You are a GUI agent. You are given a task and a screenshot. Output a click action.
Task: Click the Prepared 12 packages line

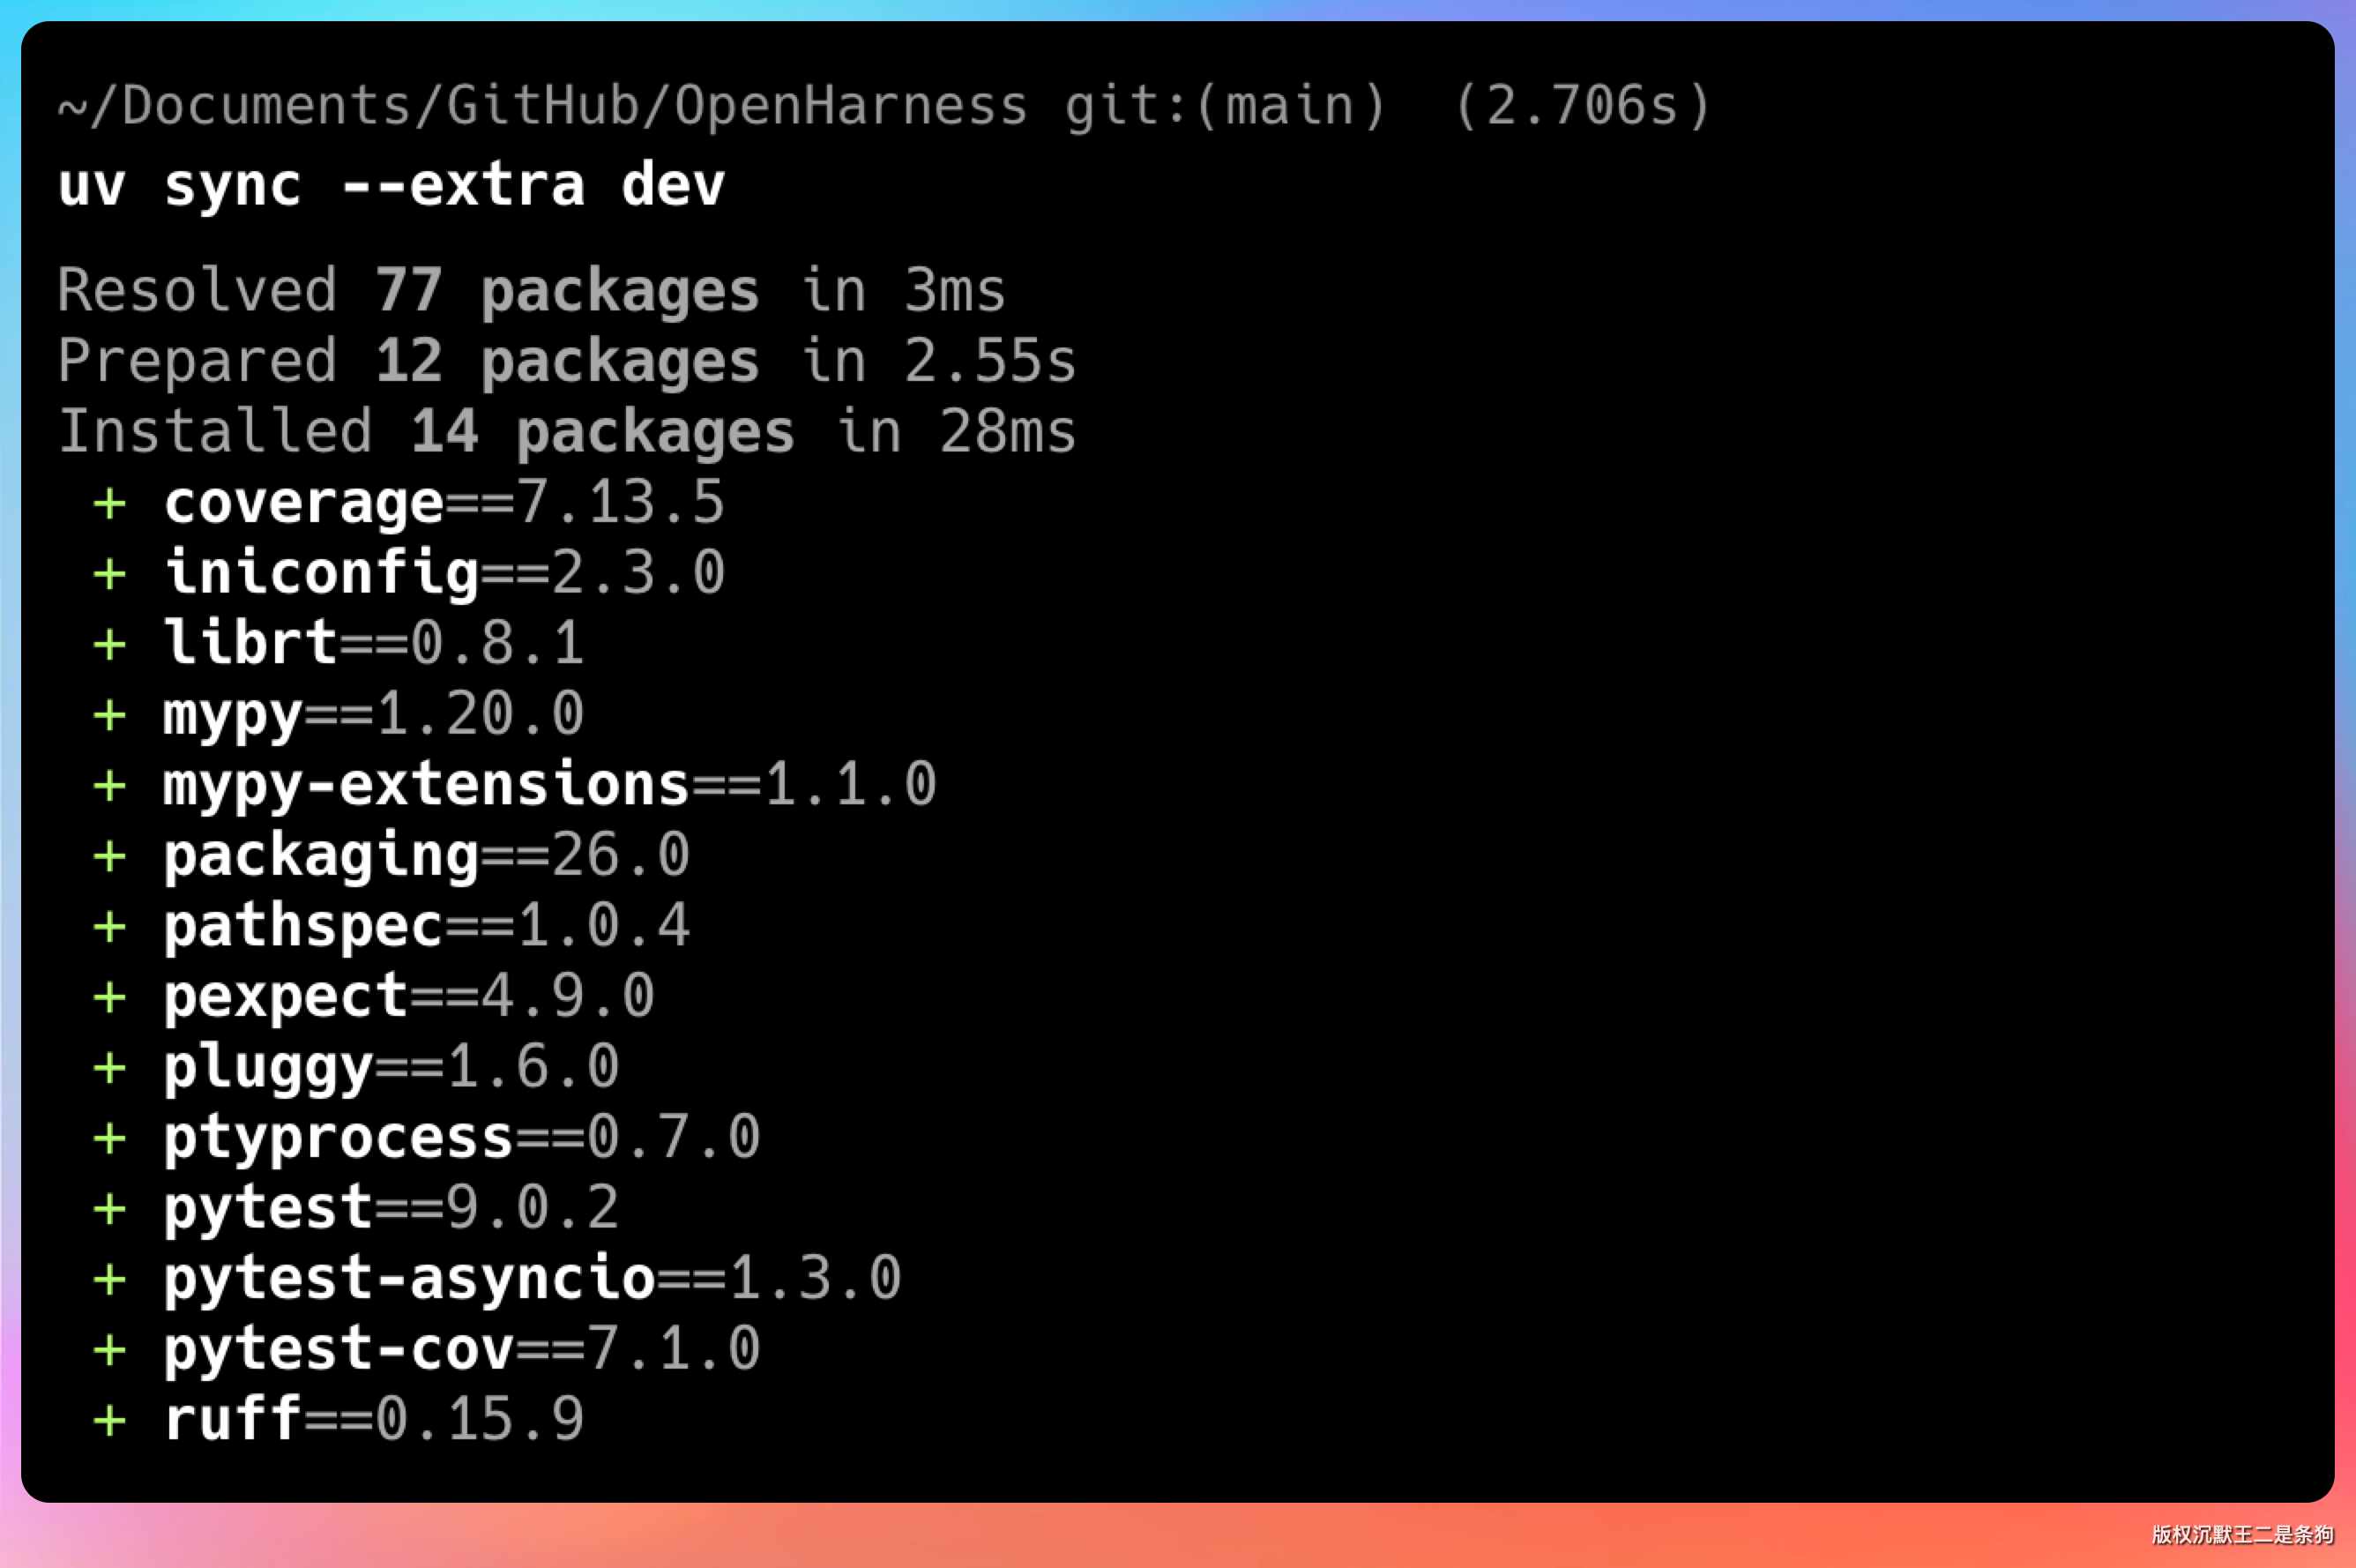567,361
